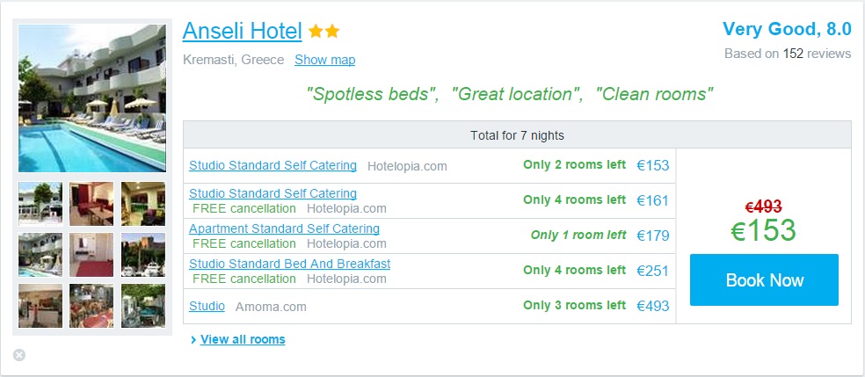This screenshot has width=865, height=377.
Task: Select the bottom-right thumbnail in the photo grid
Action: (142, 306)
